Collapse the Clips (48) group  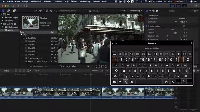(21, 35)
